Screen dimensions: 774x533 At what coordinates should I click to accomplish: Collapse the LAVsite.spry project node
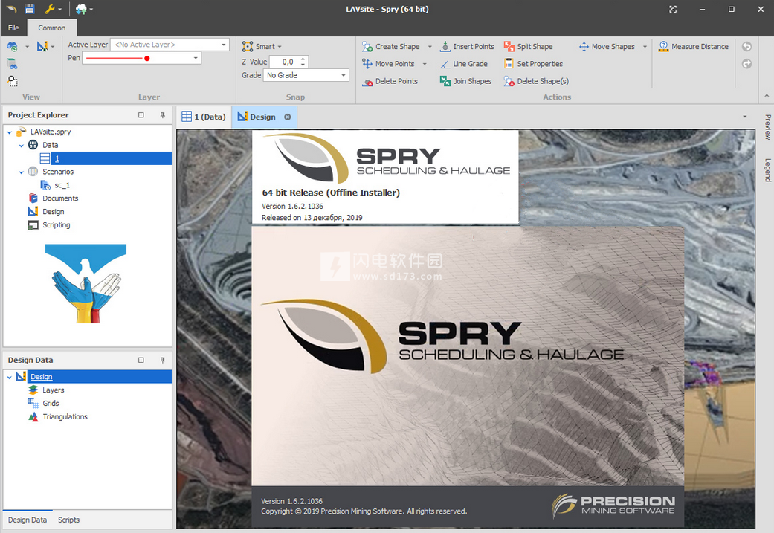[x=10, y=132]
